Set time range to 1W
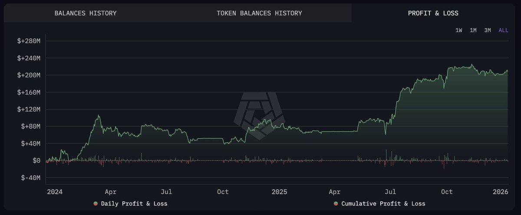The width and height of the screenshot is (521, 215). pos(459,30)
